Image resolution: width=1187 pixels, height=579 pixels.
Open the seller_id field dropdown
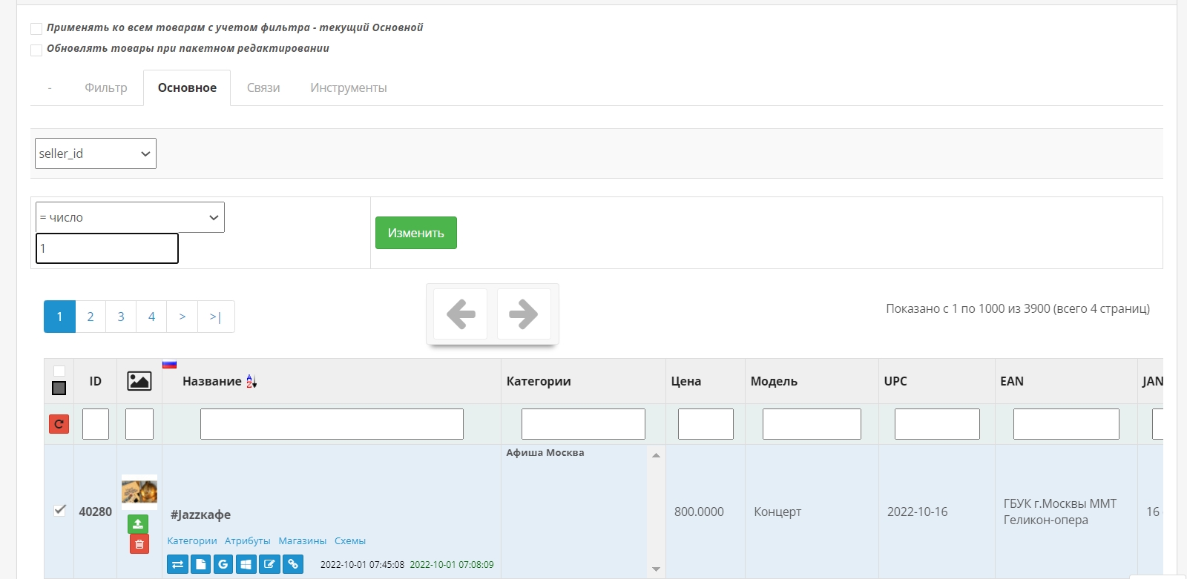tap(96, 153)
